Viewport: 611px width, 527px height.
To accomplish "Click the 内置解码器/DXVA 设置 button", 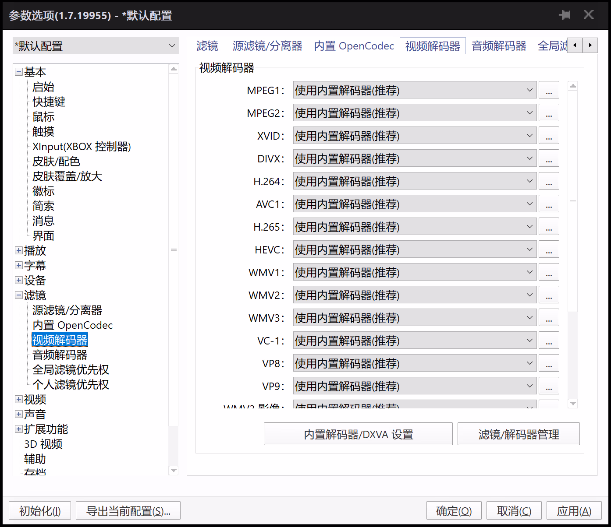I will pos(358,434).
